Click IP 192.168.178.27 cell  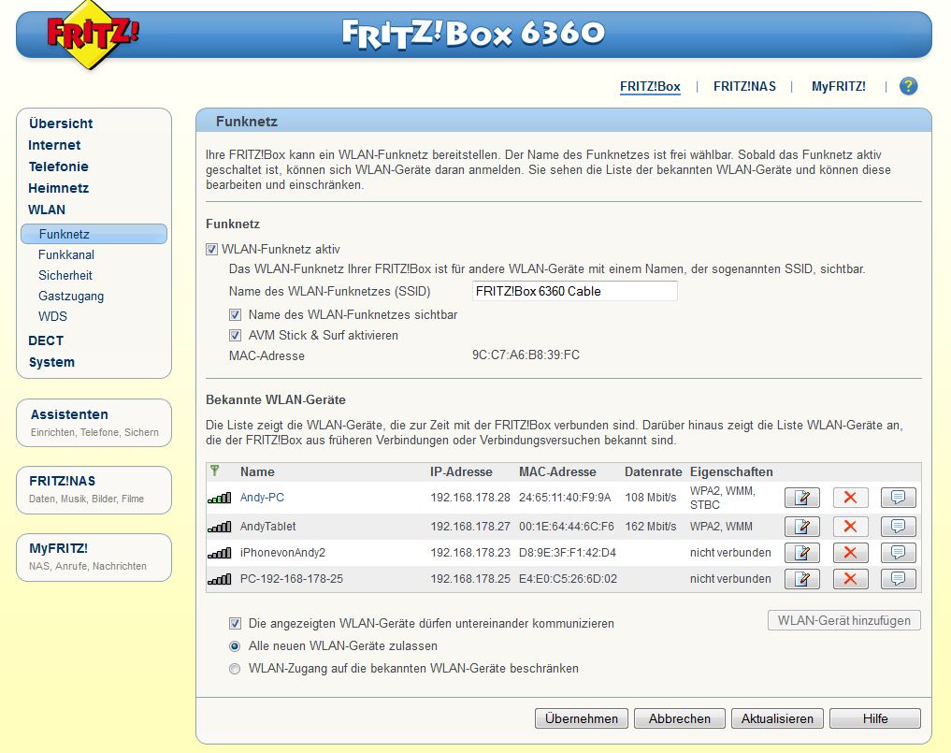click(470, 527)
